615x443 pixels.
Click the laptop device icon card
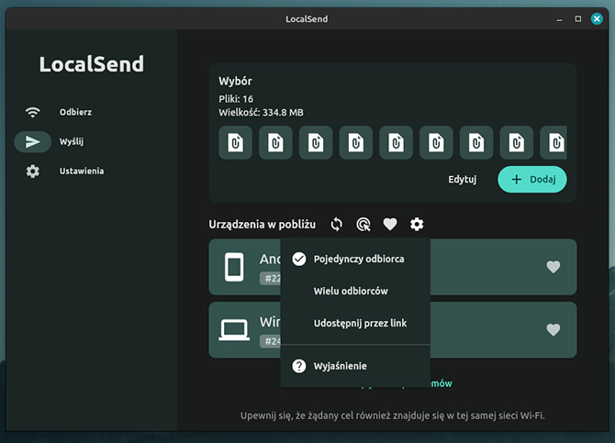234,329
